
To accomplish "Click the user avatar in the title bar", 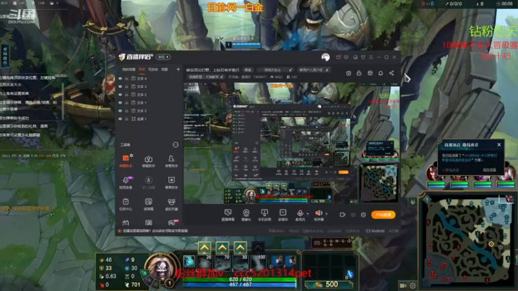I will pyautogui.click(x=326, y=57).
